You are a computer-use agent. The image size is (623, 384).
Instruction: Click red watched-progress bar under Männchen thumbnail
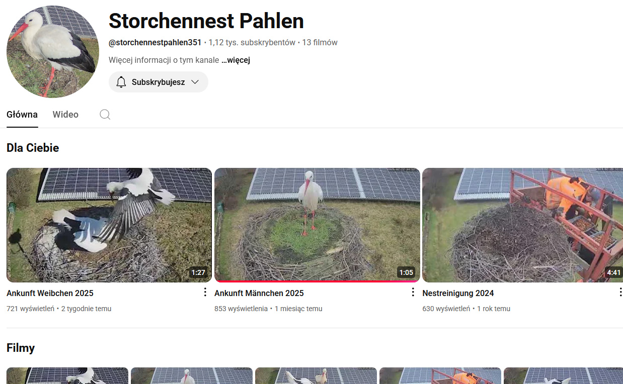pyautogui.click(x=317, y=281)
